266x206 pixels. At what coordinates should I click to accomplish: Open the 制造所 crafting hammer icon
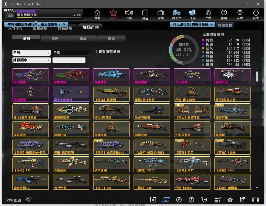176,15
